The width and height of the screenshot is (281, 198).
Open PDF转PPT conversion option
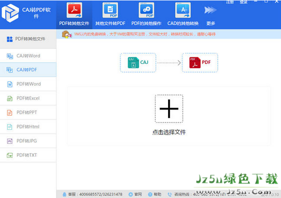[28, 112]
